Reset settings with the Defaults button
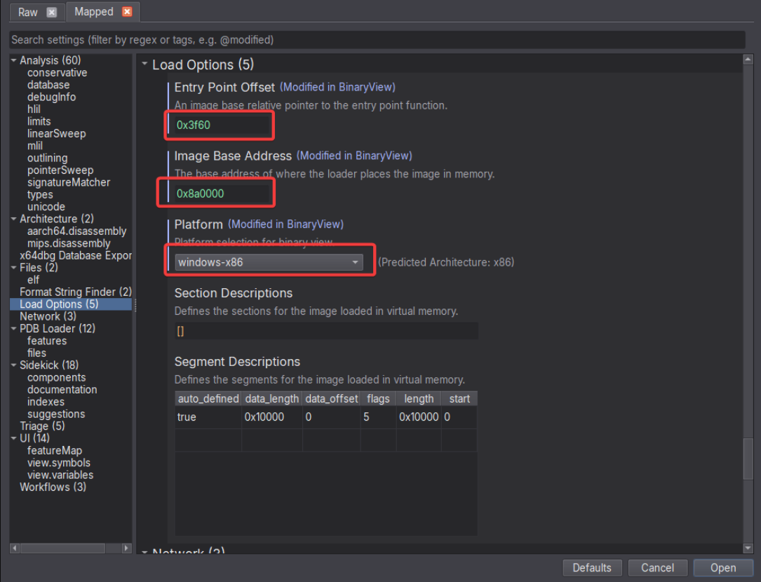Viewport: 761px width, 582px height. (591, 568)
